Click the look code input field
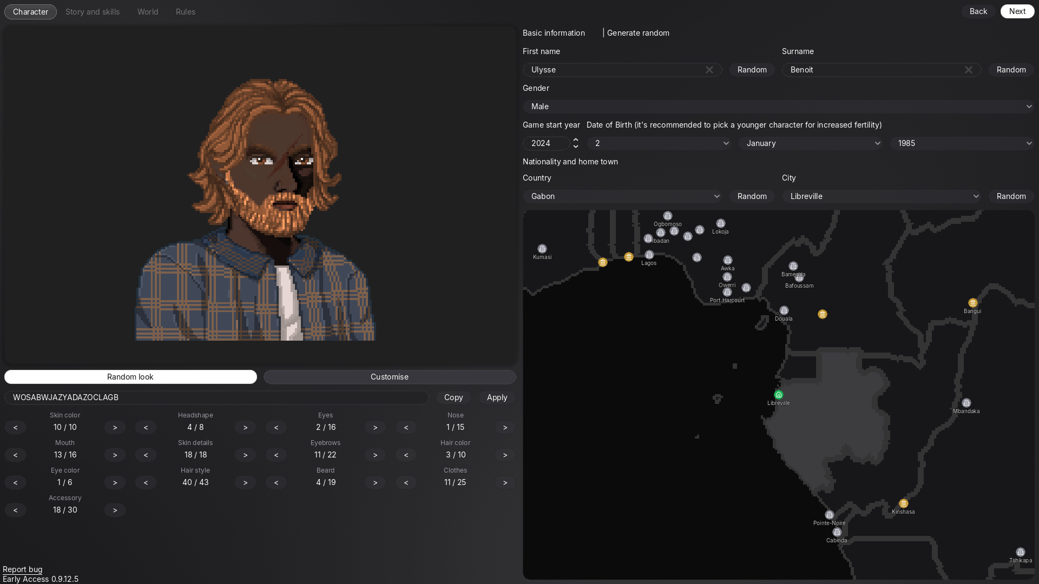This screenshot has width=1039, height=584. click(216, 397)
